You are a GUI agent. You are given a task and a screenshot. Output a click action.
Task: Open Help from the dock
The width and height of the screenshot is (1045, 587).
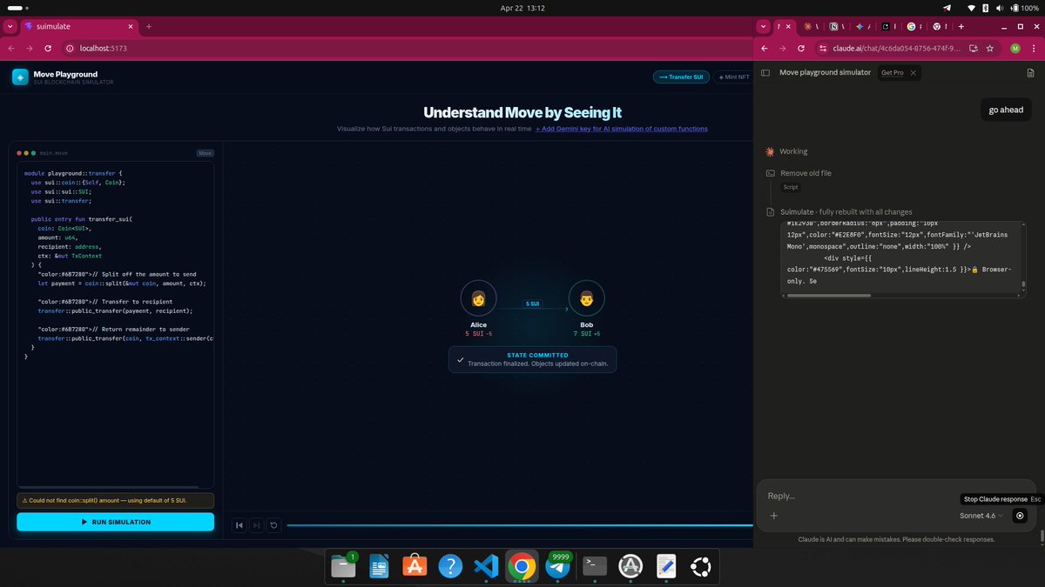click(x=450, y=567)
